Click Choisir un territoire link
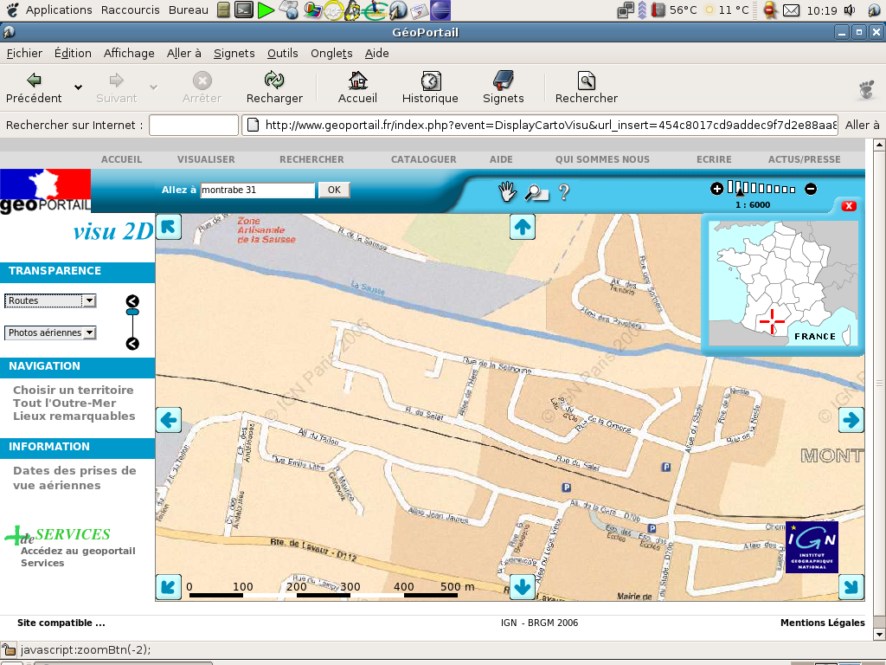The height and width of the screenshot is (665, 886). pyautogui.click(x=74, y=390)
